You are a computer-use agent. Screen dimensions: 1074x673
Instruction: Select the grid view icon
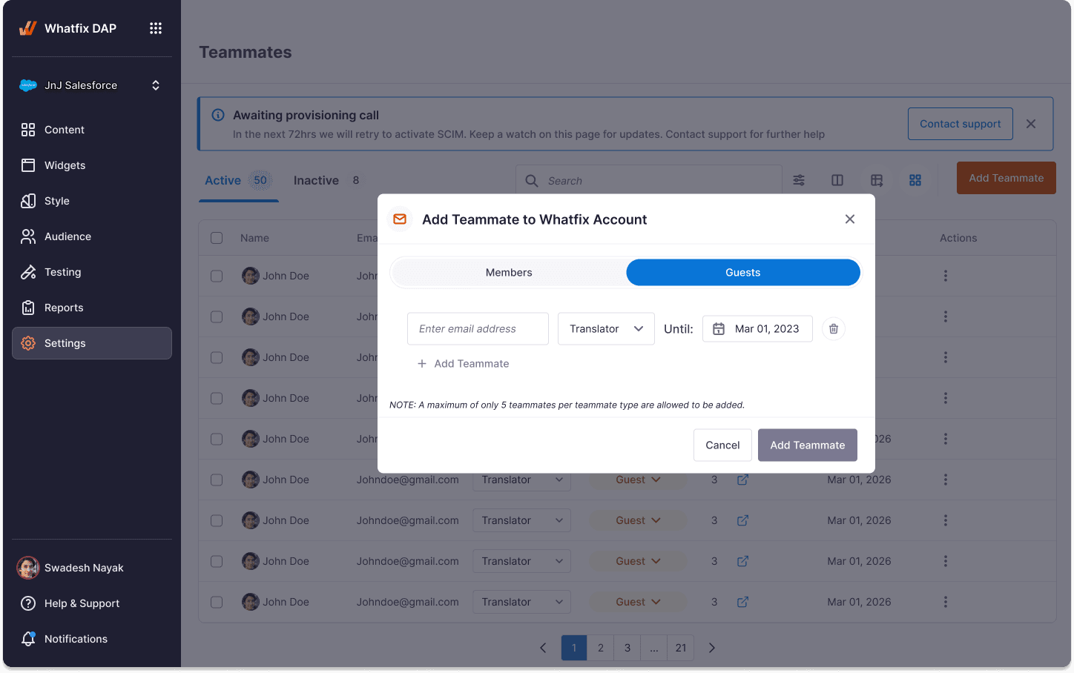click(x=915, y=180)
